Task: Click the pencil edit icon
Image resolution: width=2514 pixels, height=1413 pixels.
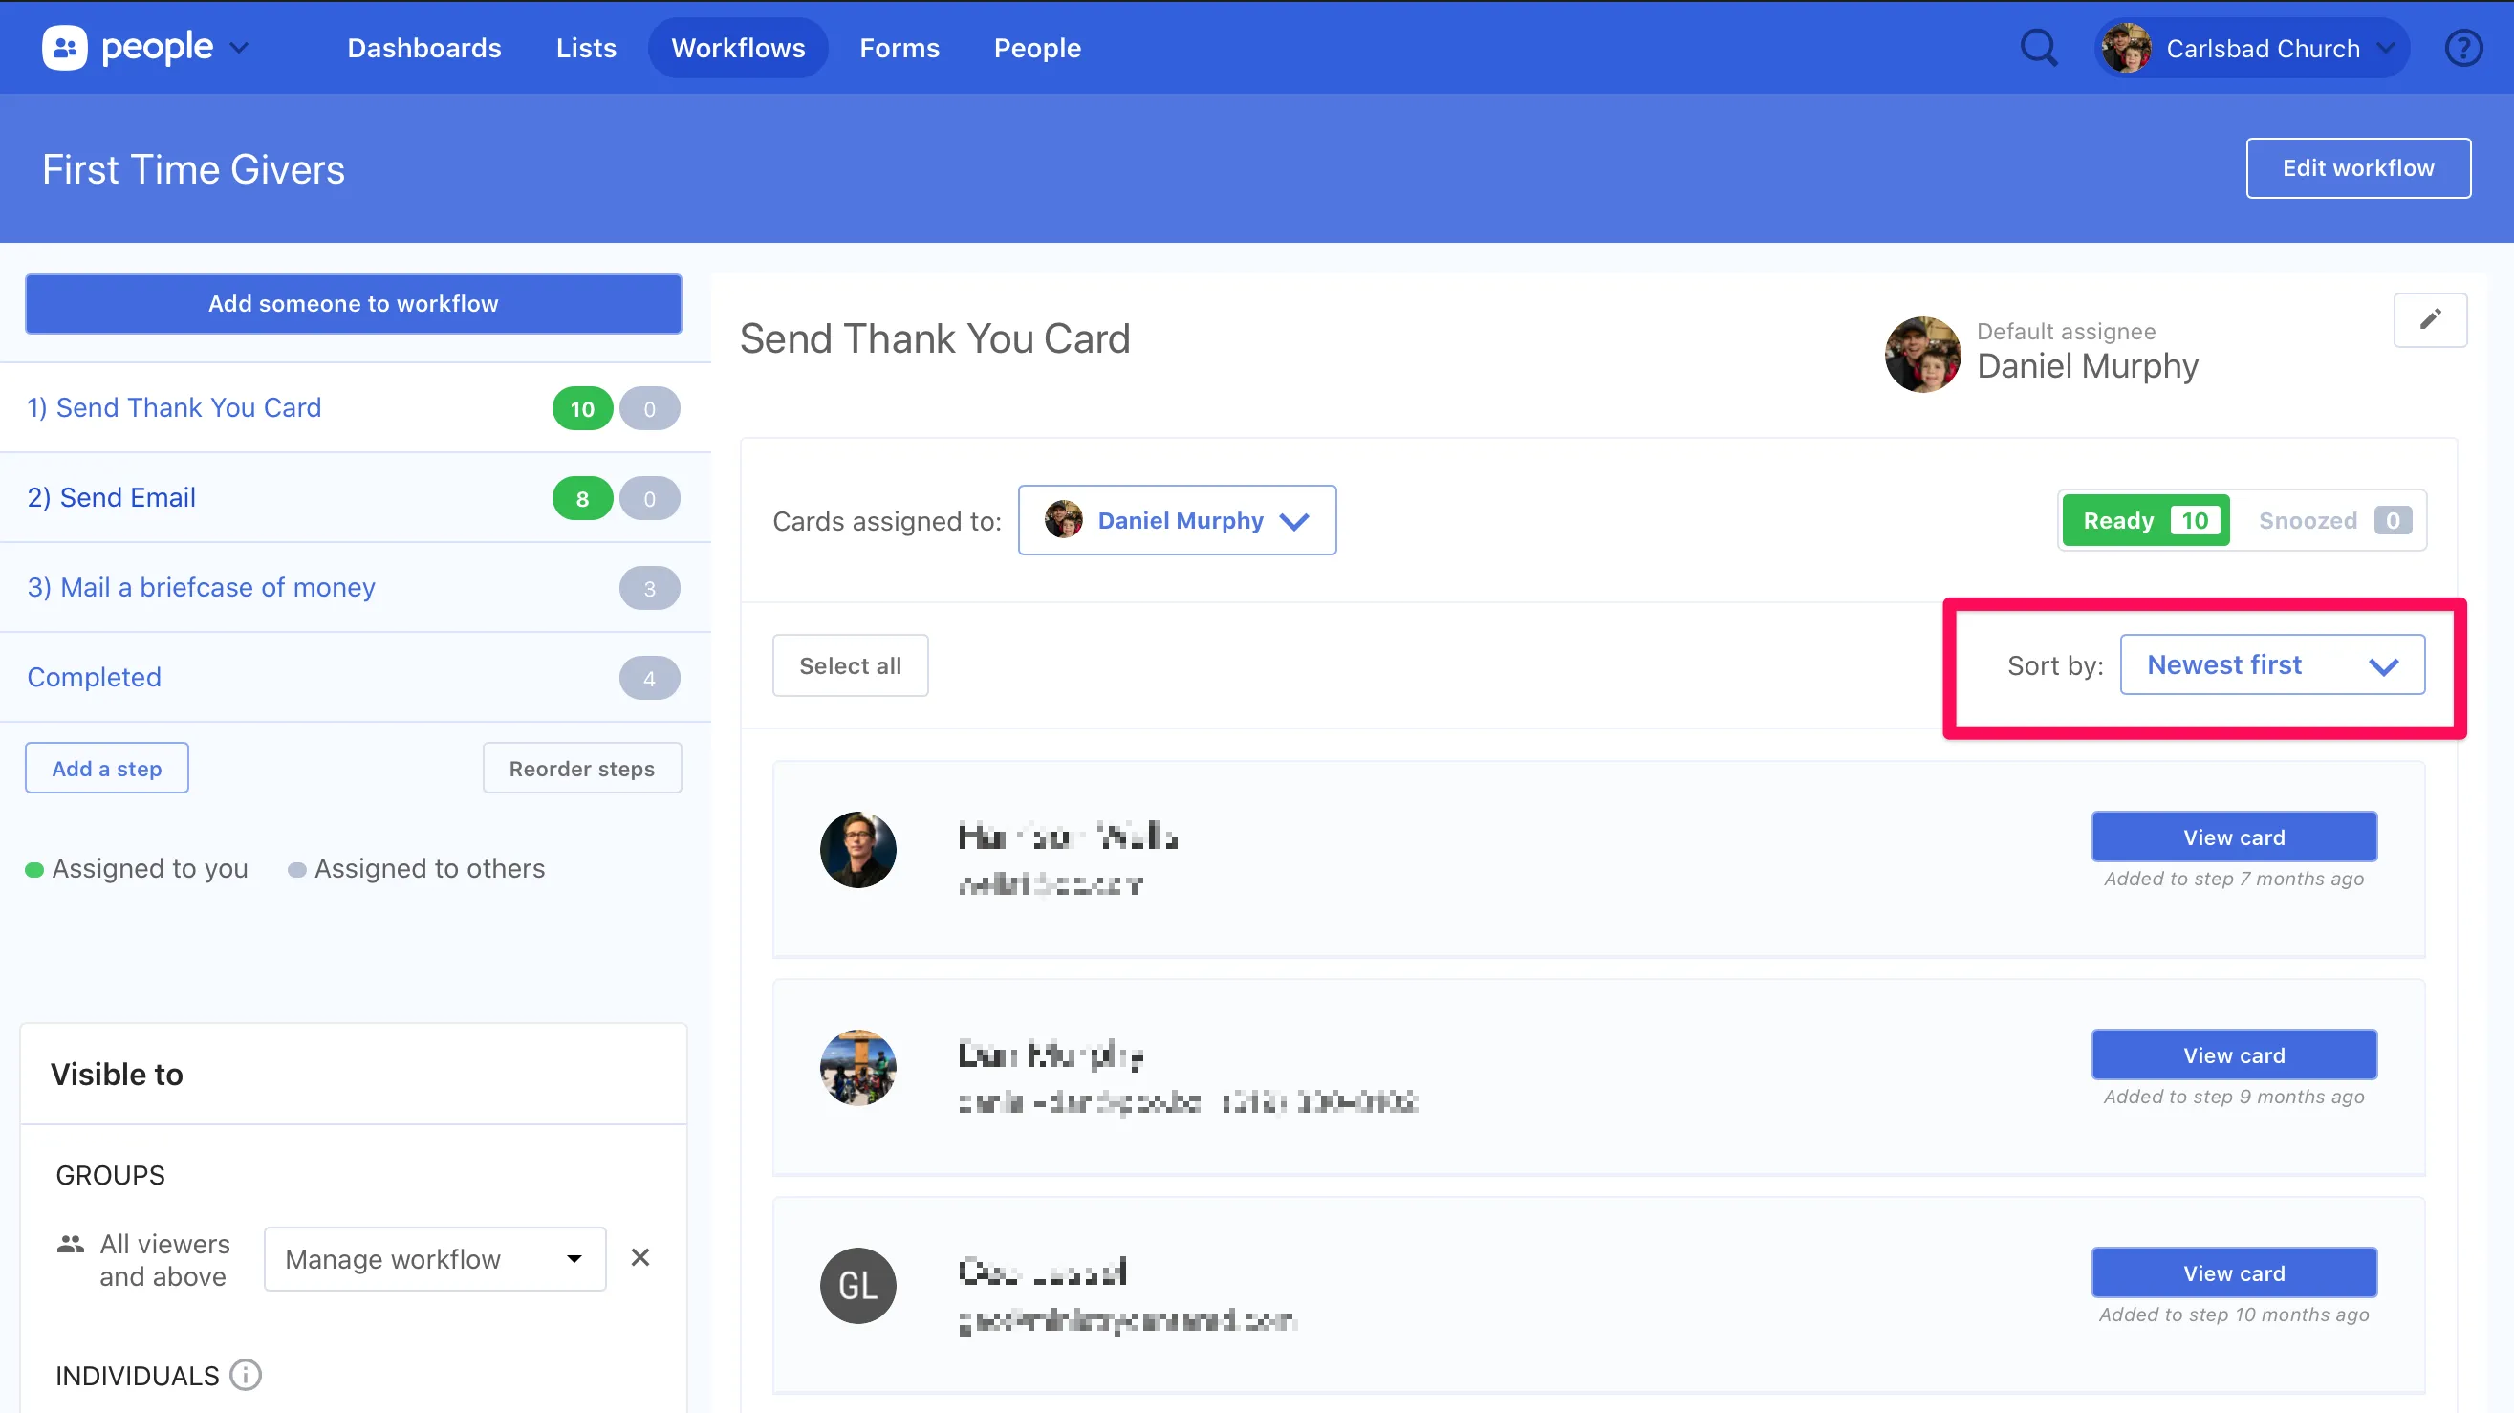Action: tap(2429, 320)
